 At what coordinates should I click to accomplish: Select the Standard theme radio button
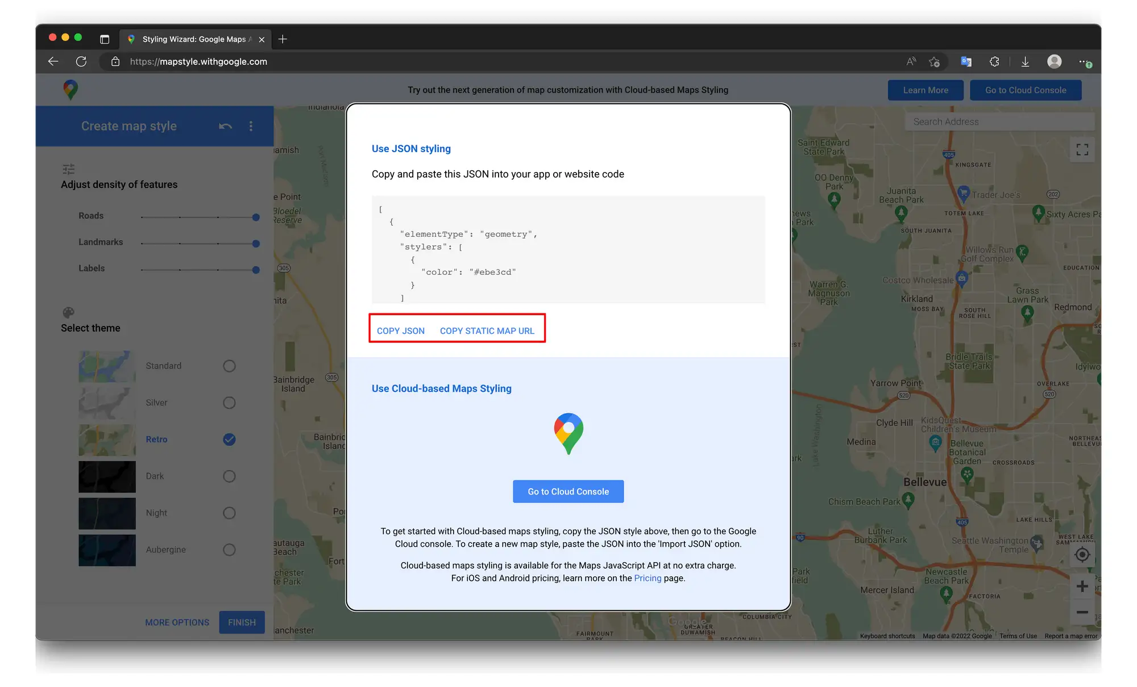(x=229, y=366)
